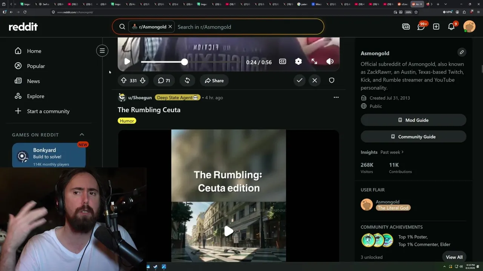Filter by Humor flair

point(127,121)
